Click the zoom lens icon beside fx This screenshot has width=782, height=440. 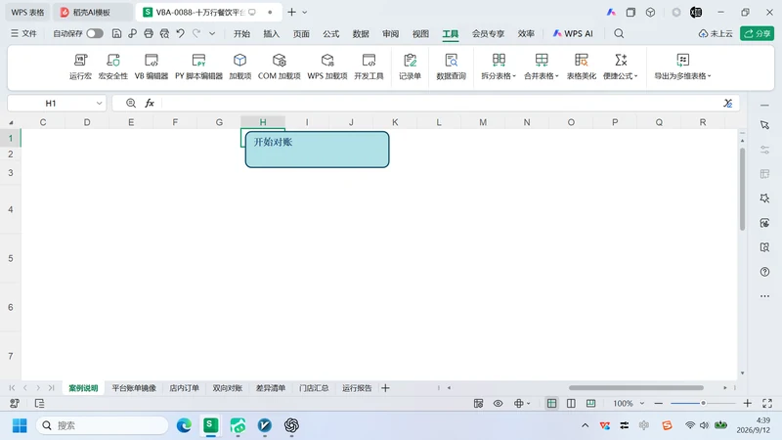pos(131,103)
